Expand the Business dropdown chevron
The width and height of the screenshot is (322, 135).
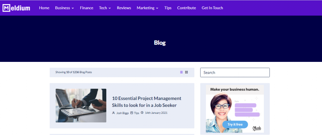(73, 8)
